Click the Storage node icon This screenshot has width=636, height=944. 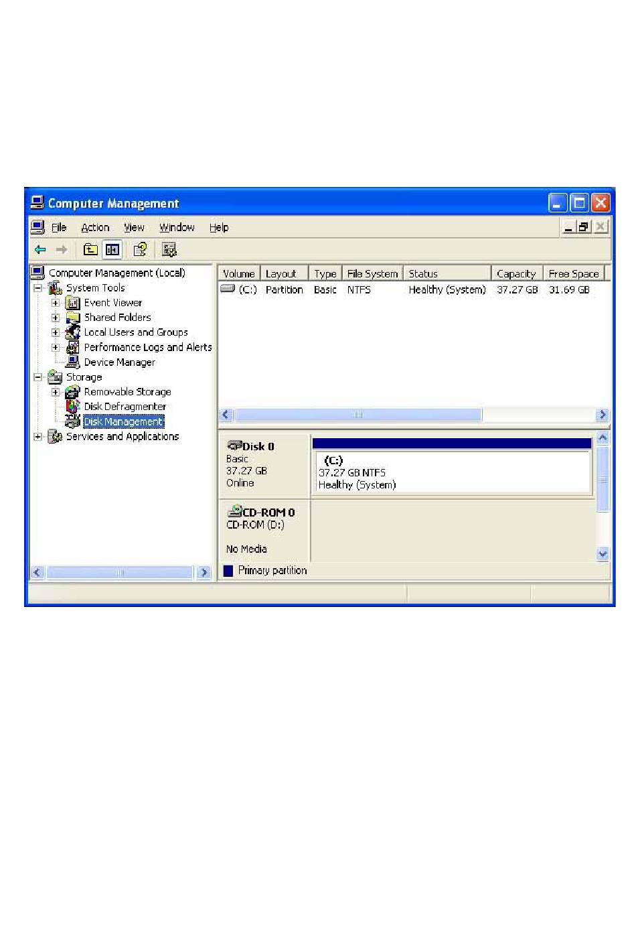(x=56, y=377)
